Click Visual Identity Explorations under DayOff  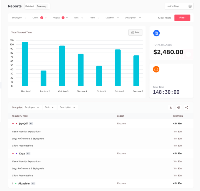pos(26,131)
